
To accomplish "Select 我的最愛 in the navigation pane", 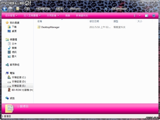I will 14,23.
